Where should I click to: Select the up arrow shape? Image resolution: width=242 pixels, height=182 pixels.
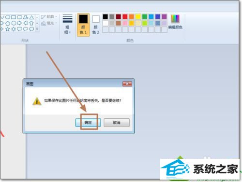coord(31,23)
